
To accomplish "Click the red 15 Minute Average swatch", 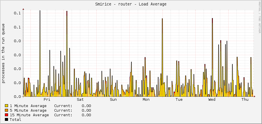I will pyautogui.click(x=7, y=115).
